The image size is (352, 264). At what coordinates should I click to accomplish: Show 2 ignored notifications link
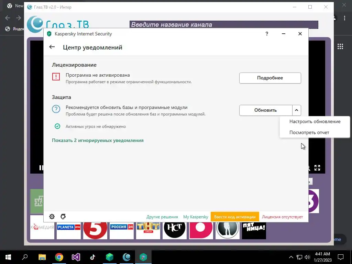(98, 140)
